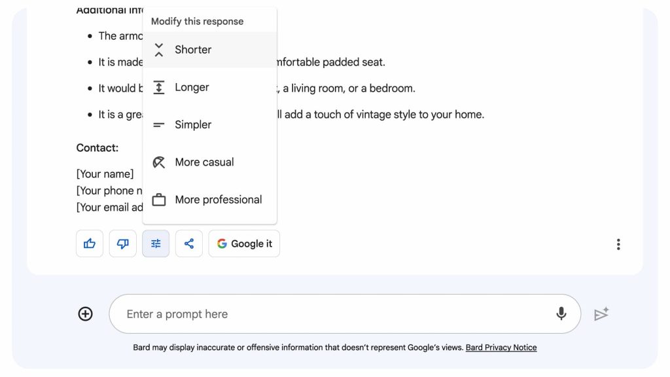Click the briefcase icon for More professional
The width and height of the screenshot is (670, 377).
click(x=159, y=200)
